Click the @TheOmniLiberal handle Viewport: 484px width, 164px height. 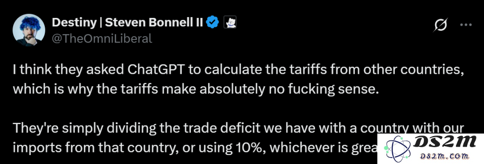click(x=102, y=39)
